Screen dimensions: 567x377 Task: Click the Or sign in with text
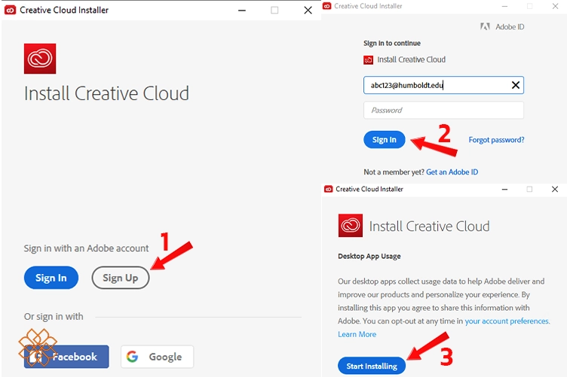[54, 316]
